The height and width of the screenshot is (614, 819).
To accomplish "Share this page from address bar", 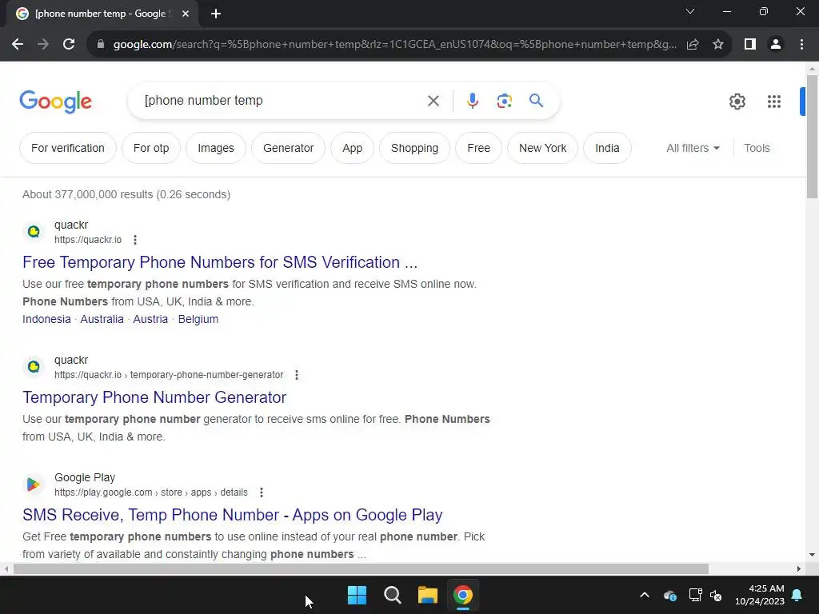I will (693, 45).
